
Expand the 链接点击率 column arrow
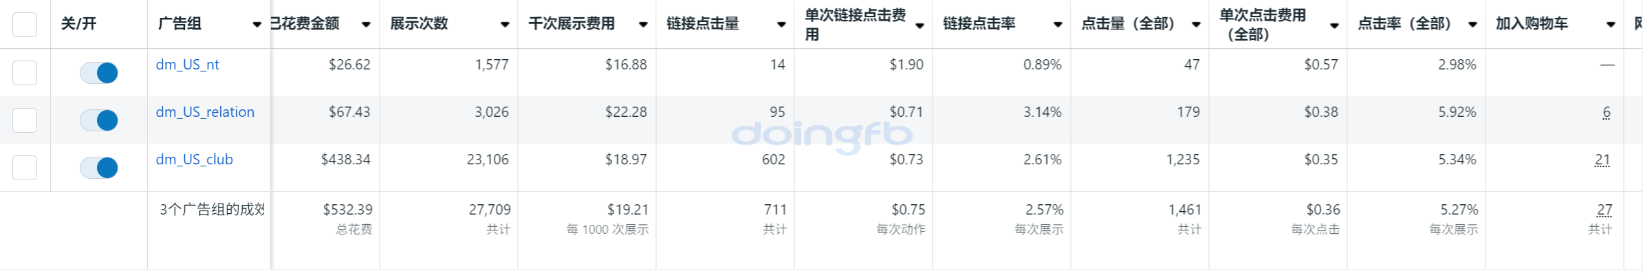click(1058, 25)
